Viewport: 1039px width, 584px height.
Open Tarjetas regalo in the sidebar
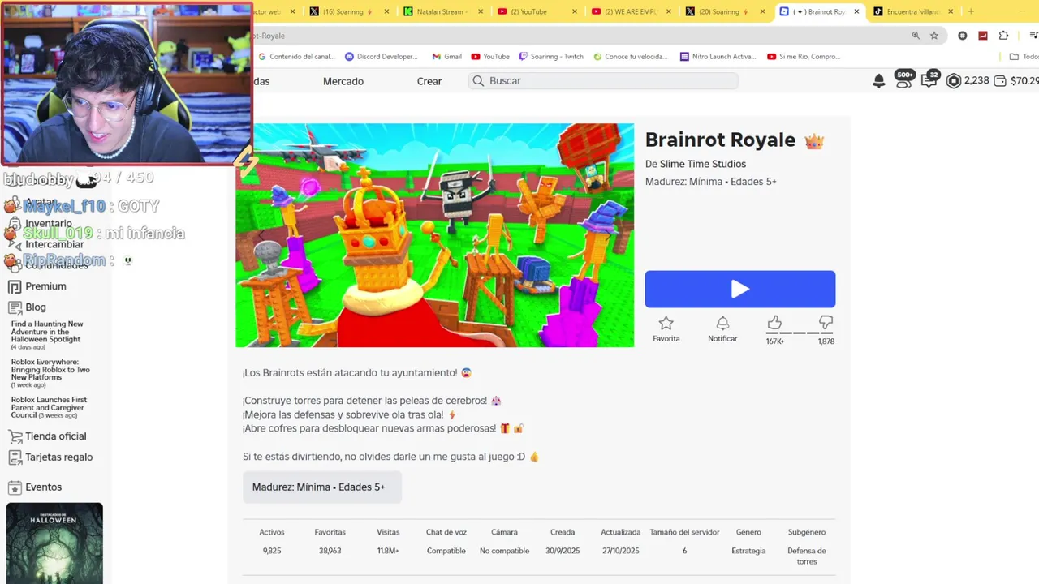[x=58, y=457]
